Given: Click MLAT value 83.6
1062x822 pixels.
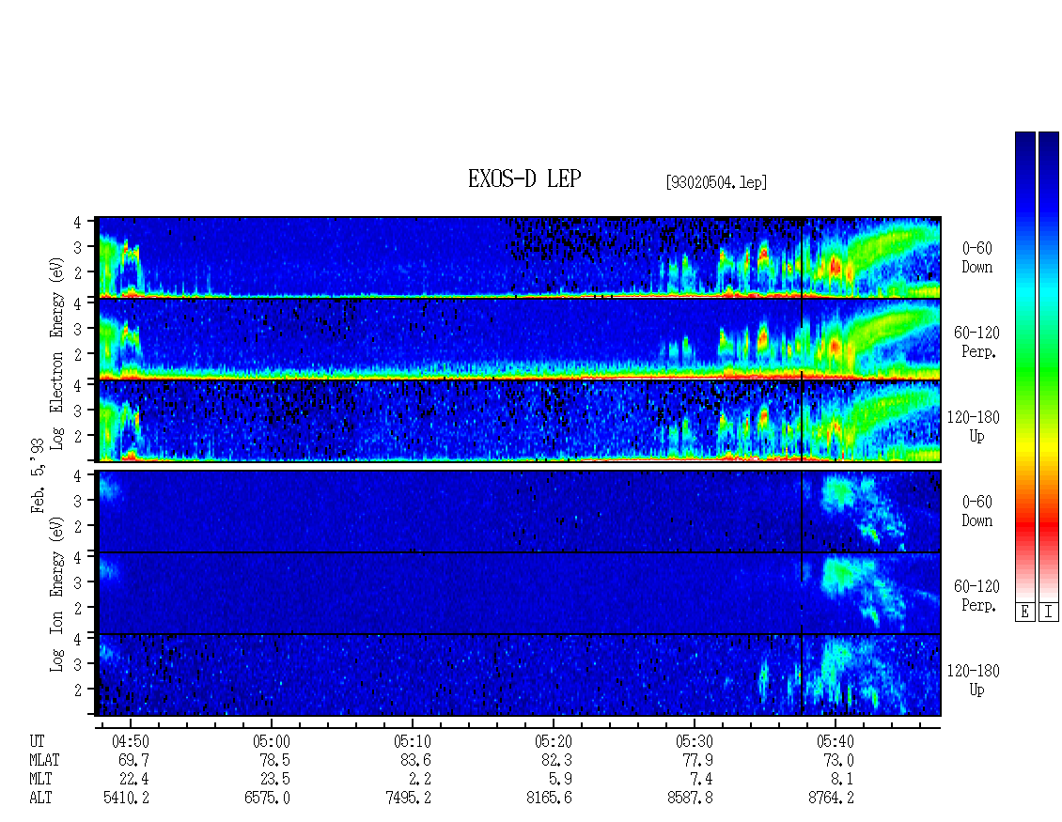Looking at the screenshot, I should [415, 760].
